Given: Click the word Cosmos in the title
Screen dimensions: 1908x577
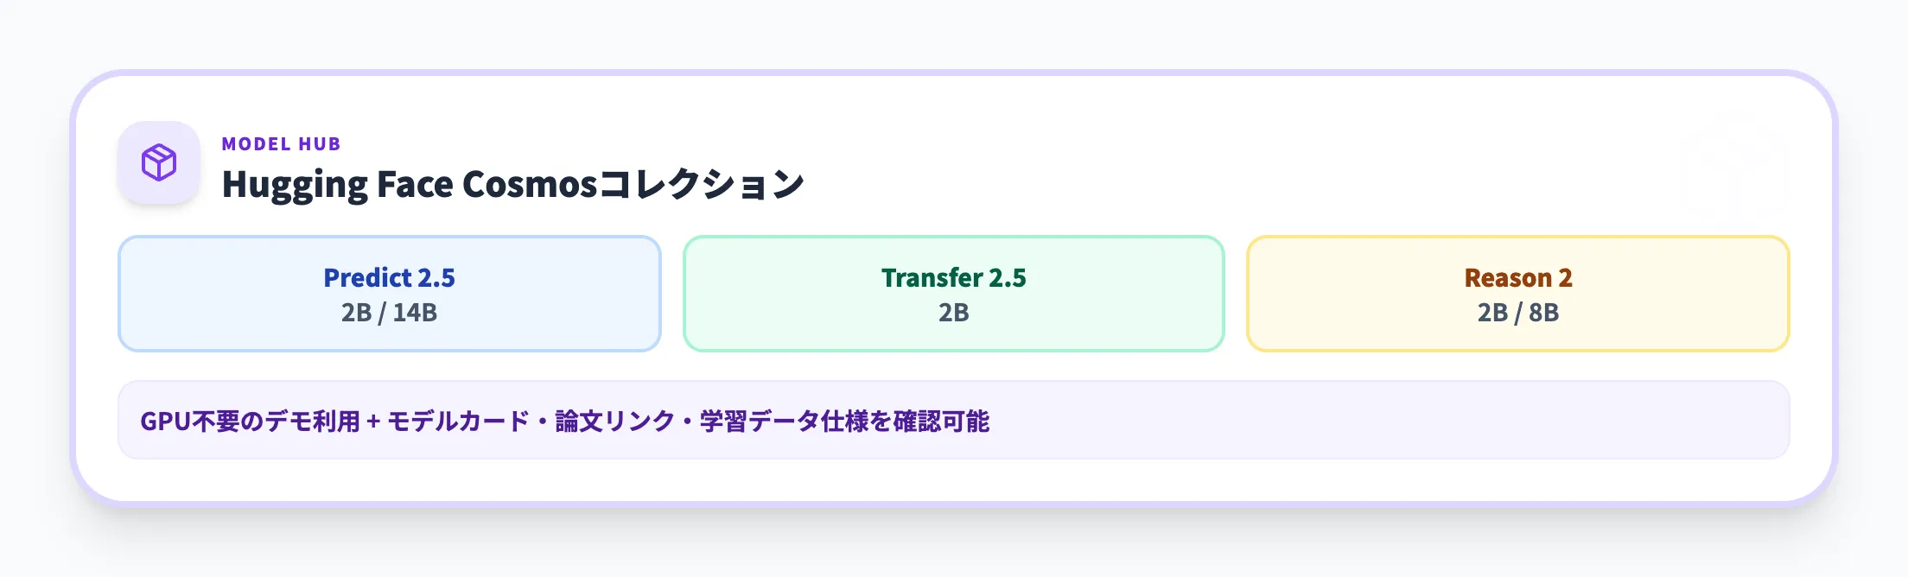Looking at the screenshot, I should (x=530, y=184).
